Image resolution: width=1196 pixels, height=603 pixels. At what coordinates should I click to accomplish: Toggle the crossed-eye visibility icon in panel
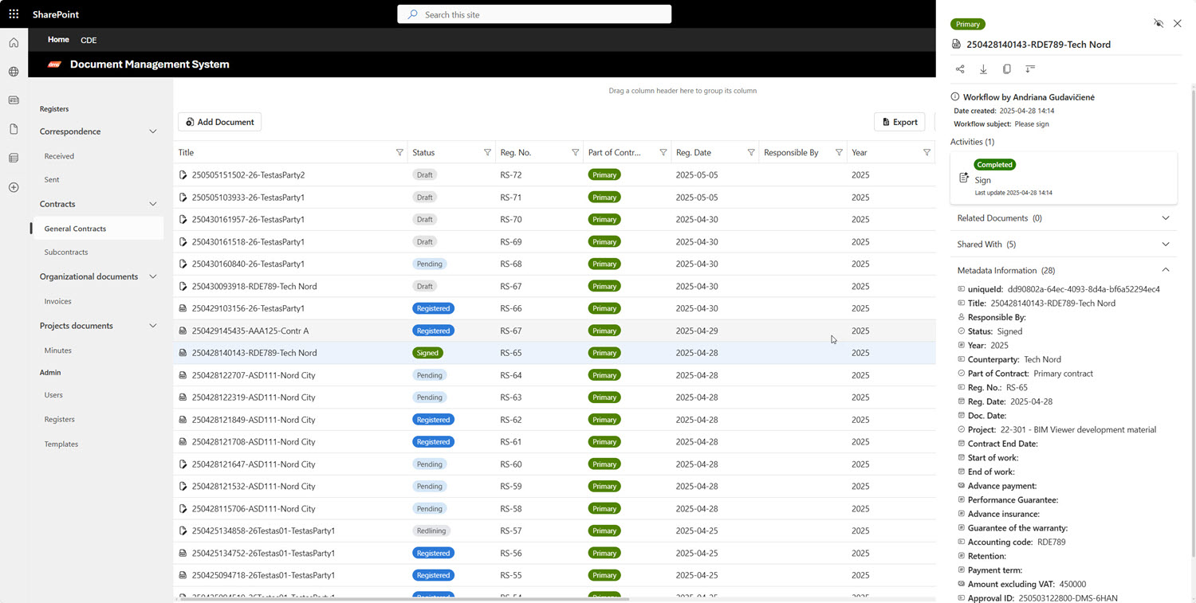(1159, 24)
